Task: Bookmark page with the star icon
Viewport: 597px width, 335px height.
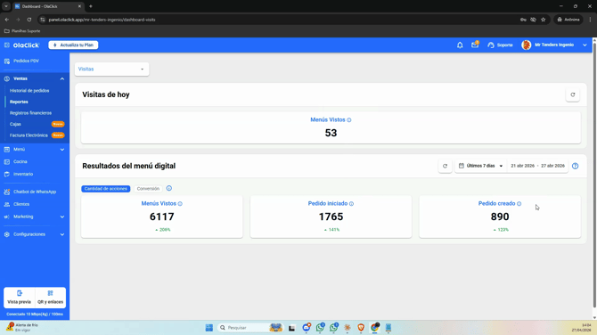Action: point(544,20)
